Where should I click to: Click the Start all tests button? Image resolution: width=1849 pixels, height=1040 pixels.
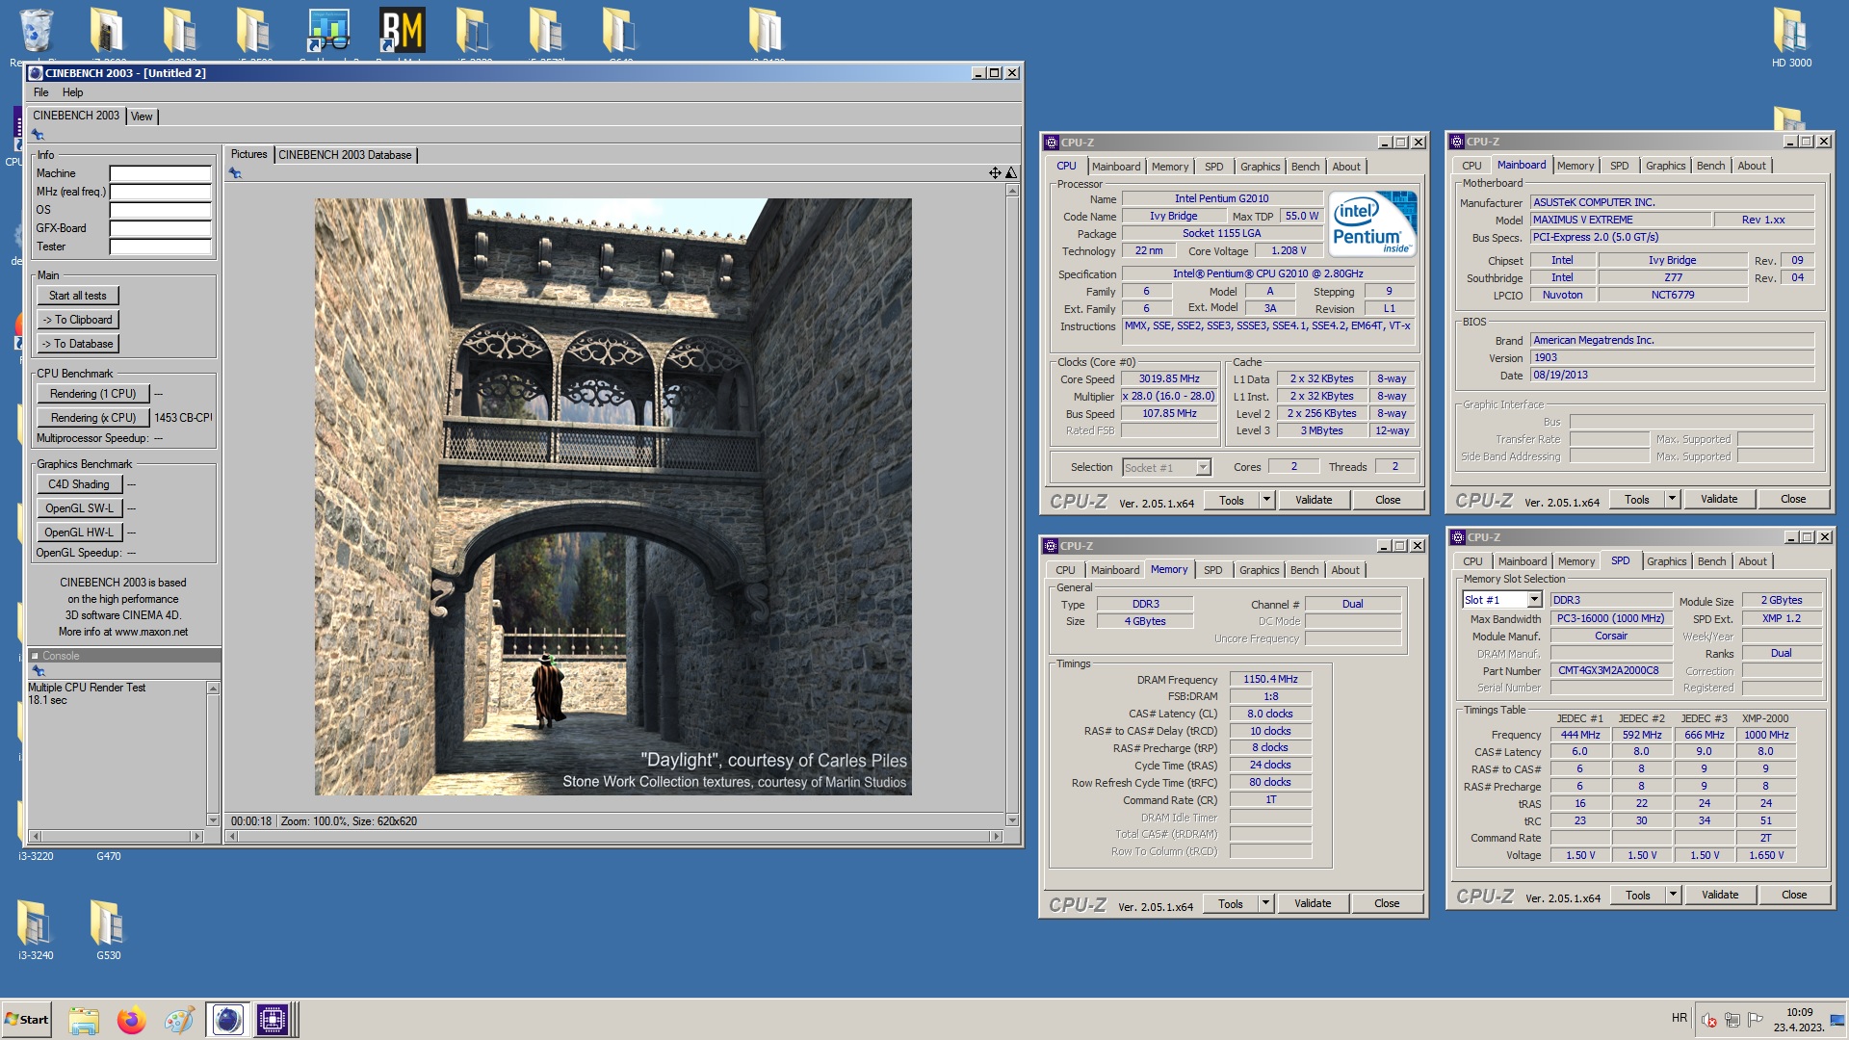point(78,296)
